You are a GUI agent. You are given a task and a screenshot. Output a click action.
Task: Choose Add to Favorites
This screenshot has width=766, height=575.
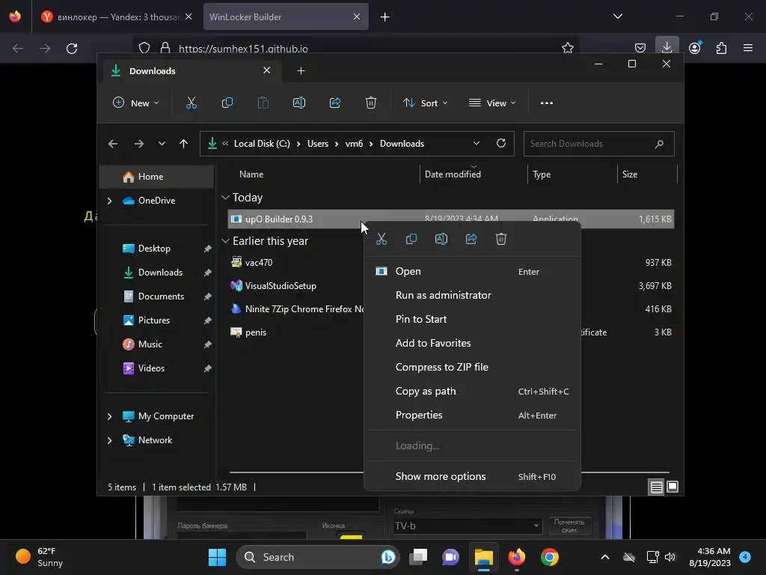pos(473,343)
